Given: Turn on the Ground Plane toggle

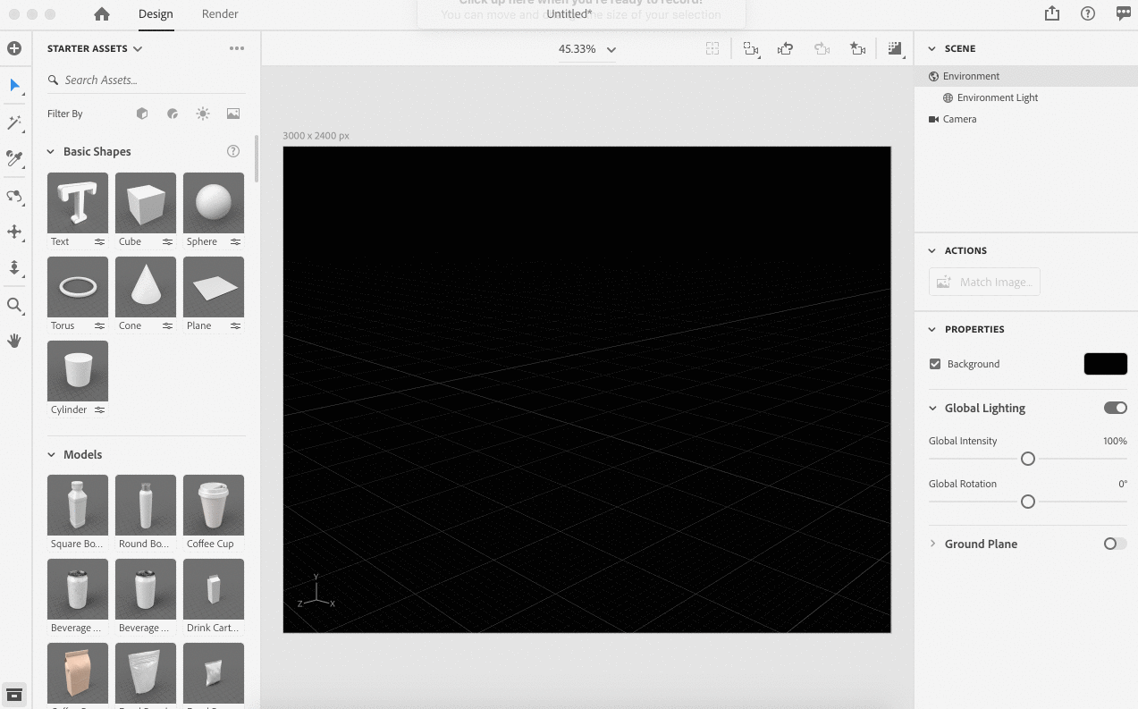Looking at the screenshot, I should [1116, 544].
